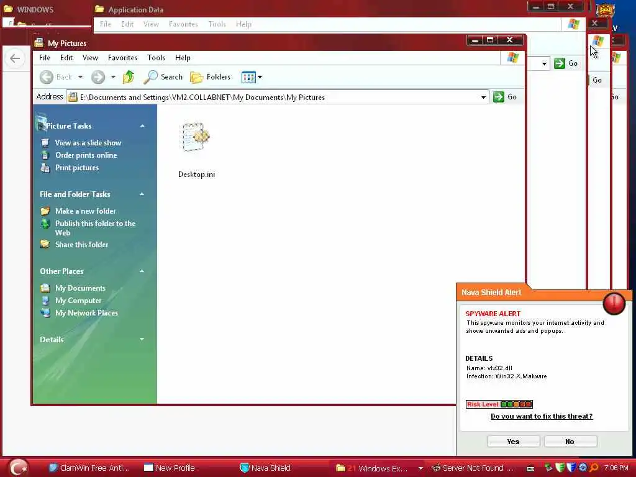Image resolution: width=636 pixels, height=477 pixels.
Task: Click Print pictures task
Action: pyautogui.click(x=77, y=168)
